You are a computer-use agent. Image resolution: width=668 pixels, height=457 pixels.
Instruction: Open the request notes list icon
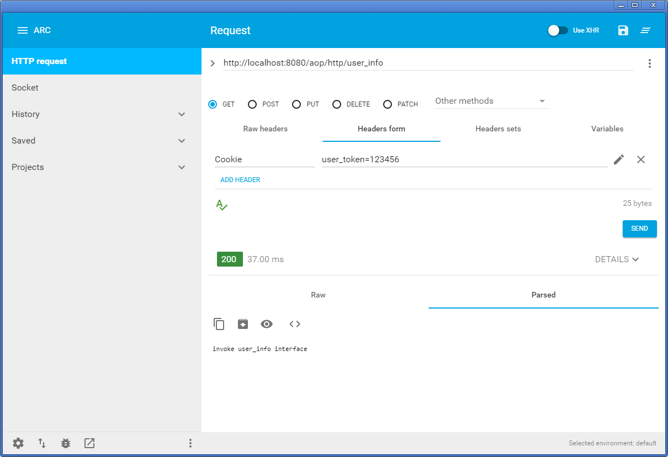point(645,30)
